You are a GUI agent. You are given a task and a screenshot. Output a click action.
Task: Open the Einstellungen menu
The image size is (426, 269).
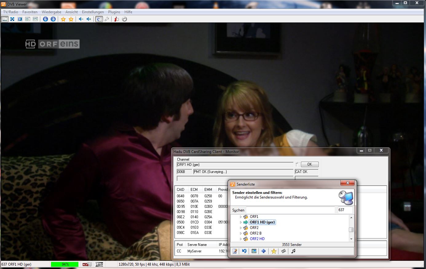(x=93, y=12)
